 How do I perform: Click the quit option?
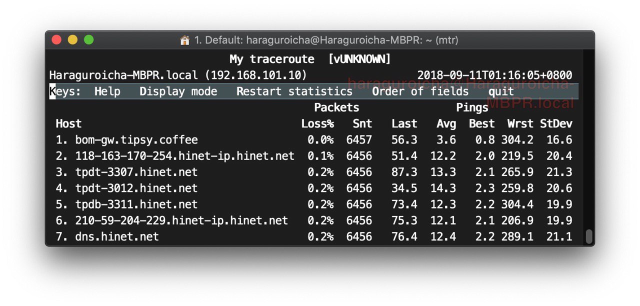(x=501, y=91)
